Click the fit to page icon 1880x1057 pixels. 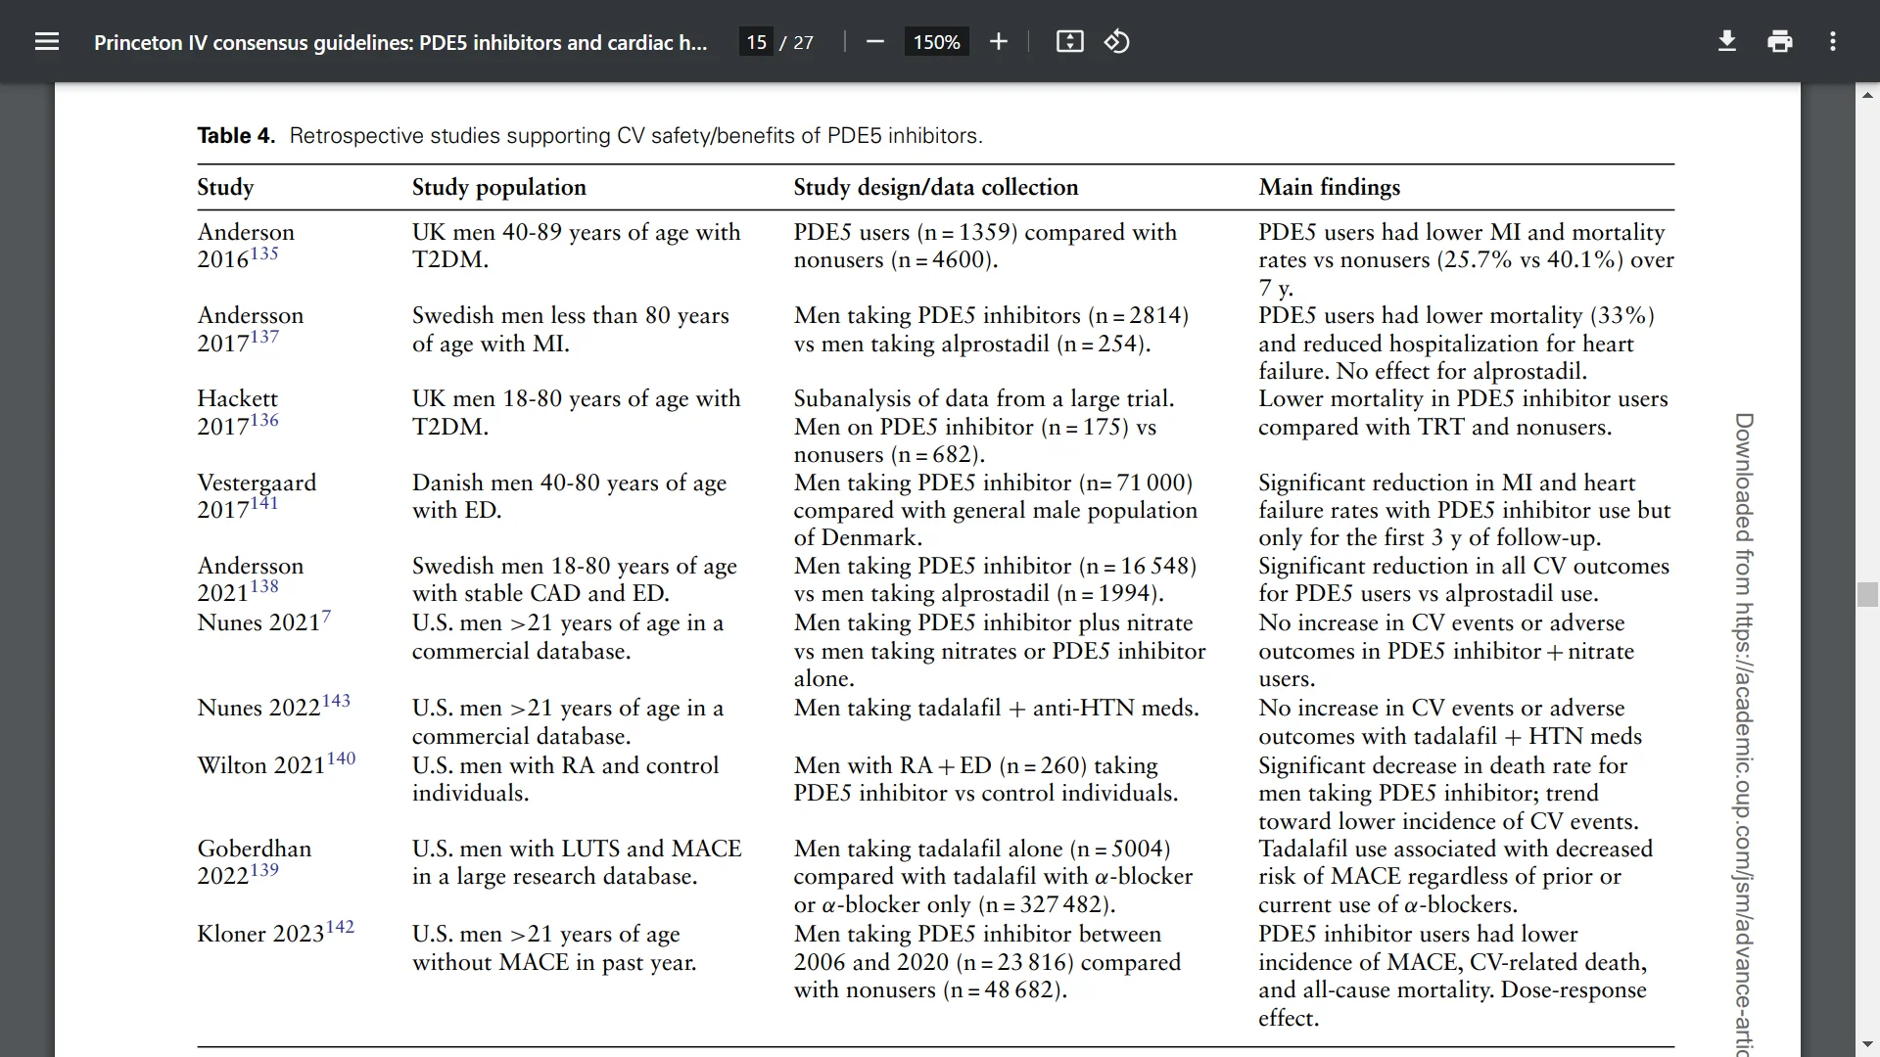[x=1069, y=41]
